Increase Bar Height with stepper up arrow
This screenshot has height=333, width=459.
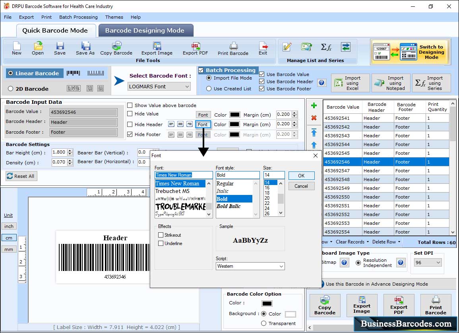coord(70,151)
